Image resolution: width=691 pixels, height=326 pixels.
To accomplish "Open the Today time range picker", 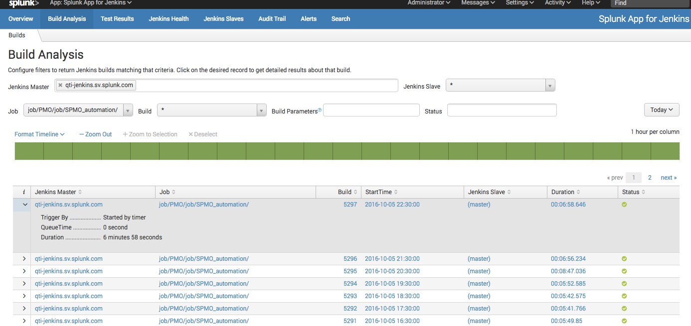I will pyautogui.click(x=662, y=110).
